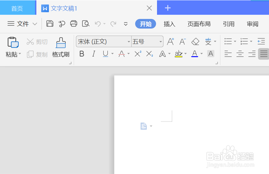The image size is (269, 174).
Task: Toggle Underline formatting
Action: (x=105, y=54)
